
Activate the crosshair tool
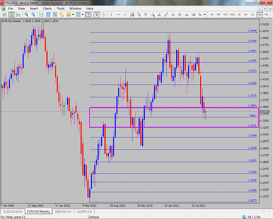(x=104, y=14)
